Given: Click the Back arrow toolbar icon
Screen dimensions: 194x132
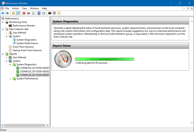Looking at the screenshot, I should click(x=3, y=13).
